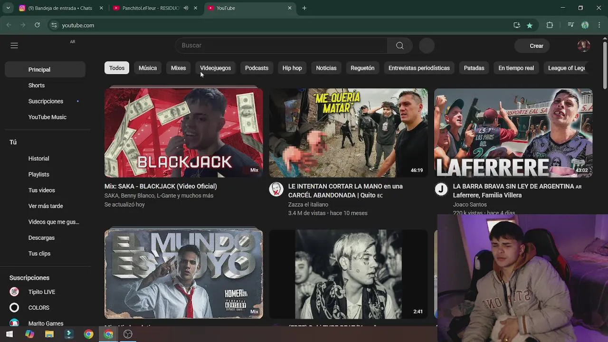Open a new browser tab

pos(304,8)
